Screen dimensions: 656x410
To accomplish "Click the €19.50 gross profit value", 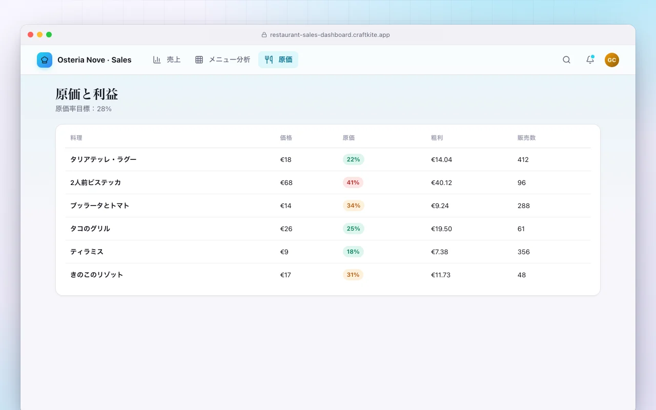I will point(441,229).
